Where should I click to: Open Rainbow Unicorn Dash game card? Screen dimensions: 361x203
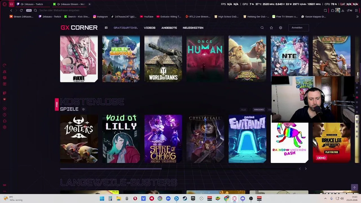click(x=289, y=143)
